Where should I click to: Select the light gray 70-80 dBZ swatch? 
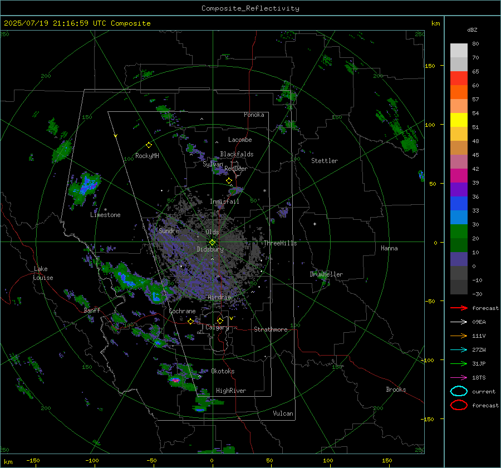tap(459, 51)
